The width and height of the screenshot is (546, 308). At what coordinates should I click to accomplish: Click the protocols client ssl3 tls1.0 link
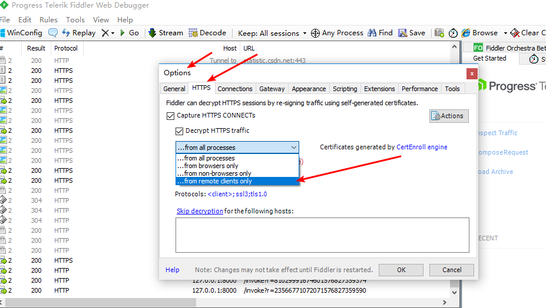click(x=237, y=194)
